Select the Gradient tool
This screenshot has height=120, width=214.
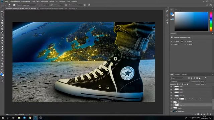[x=2, y=43]
